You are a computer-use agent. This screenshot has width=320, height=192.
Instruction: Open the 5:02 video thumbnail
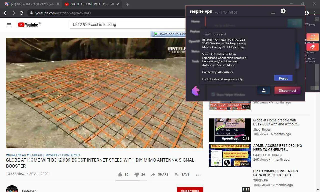(230, 106)
